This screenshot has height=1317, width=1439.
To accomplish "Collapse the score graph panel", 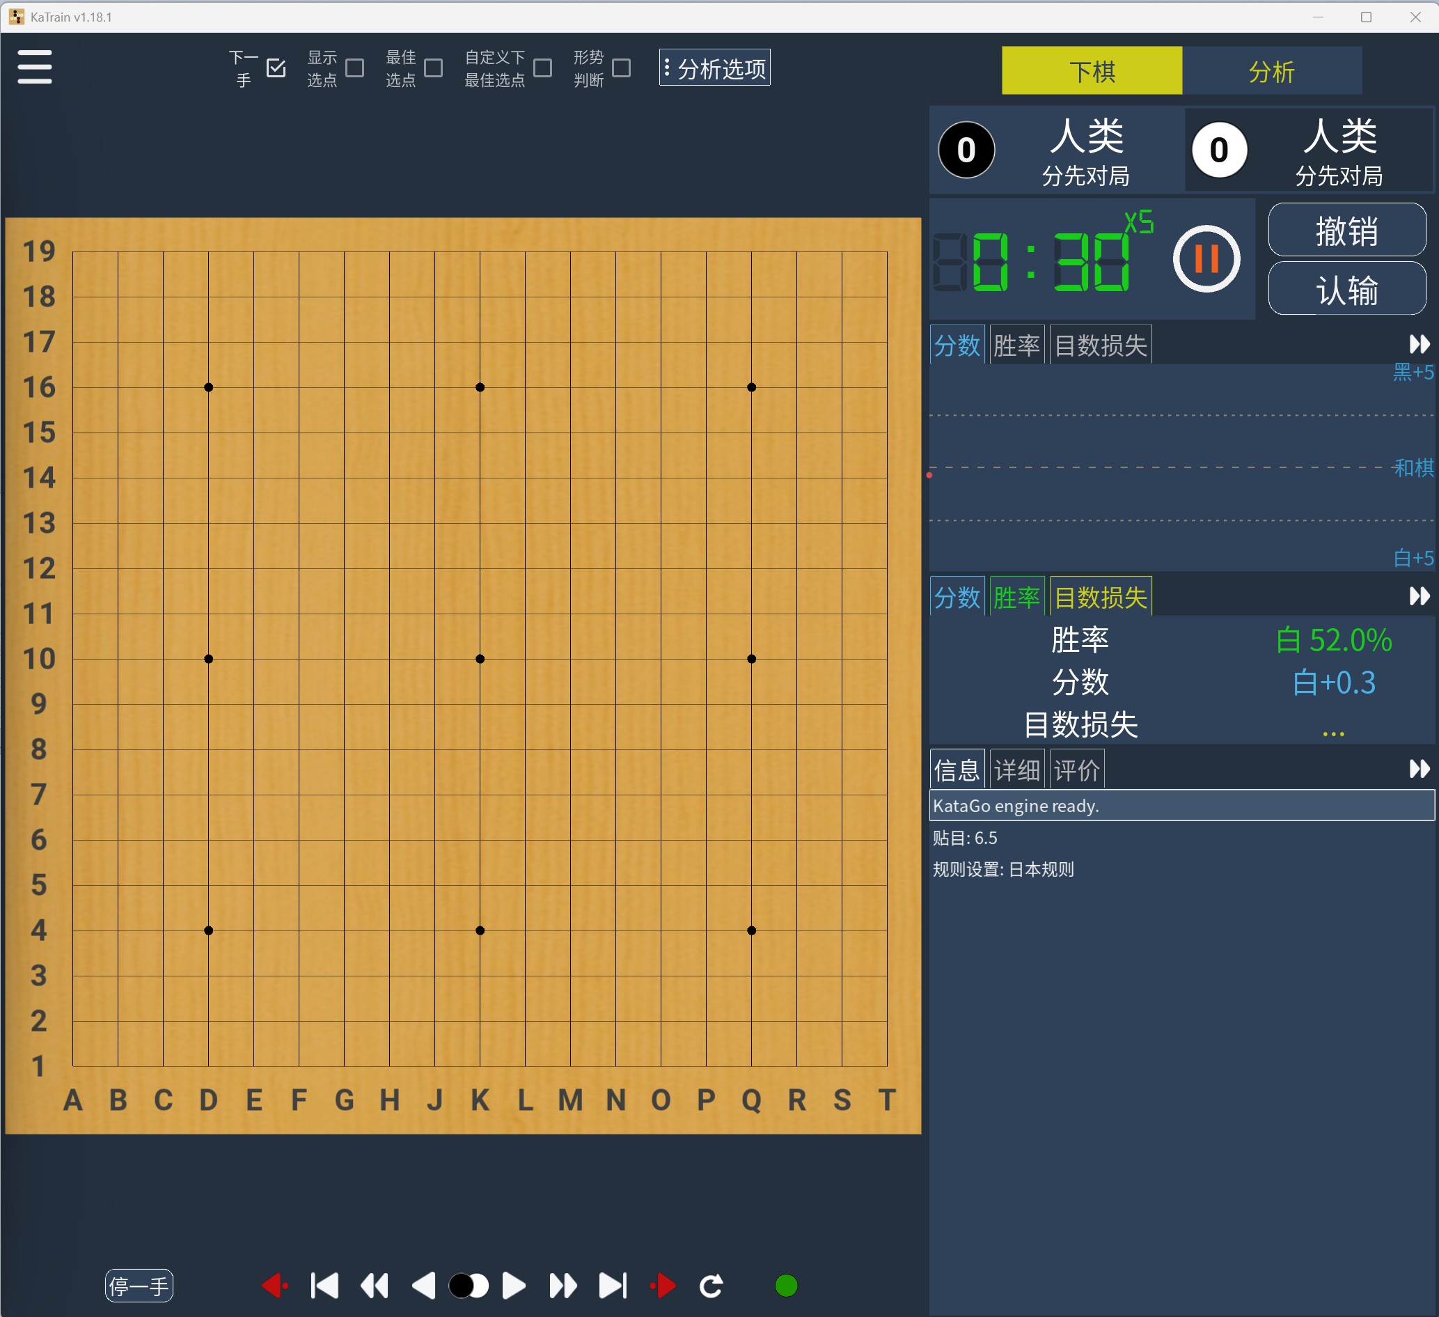I will pyautogui.click(x=1419, y=345).
